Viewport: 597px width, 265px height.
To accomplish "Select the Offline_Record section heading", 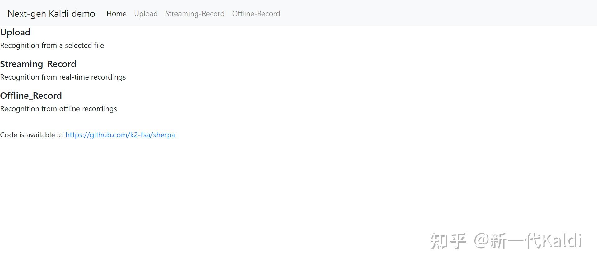I will [31, 96].
